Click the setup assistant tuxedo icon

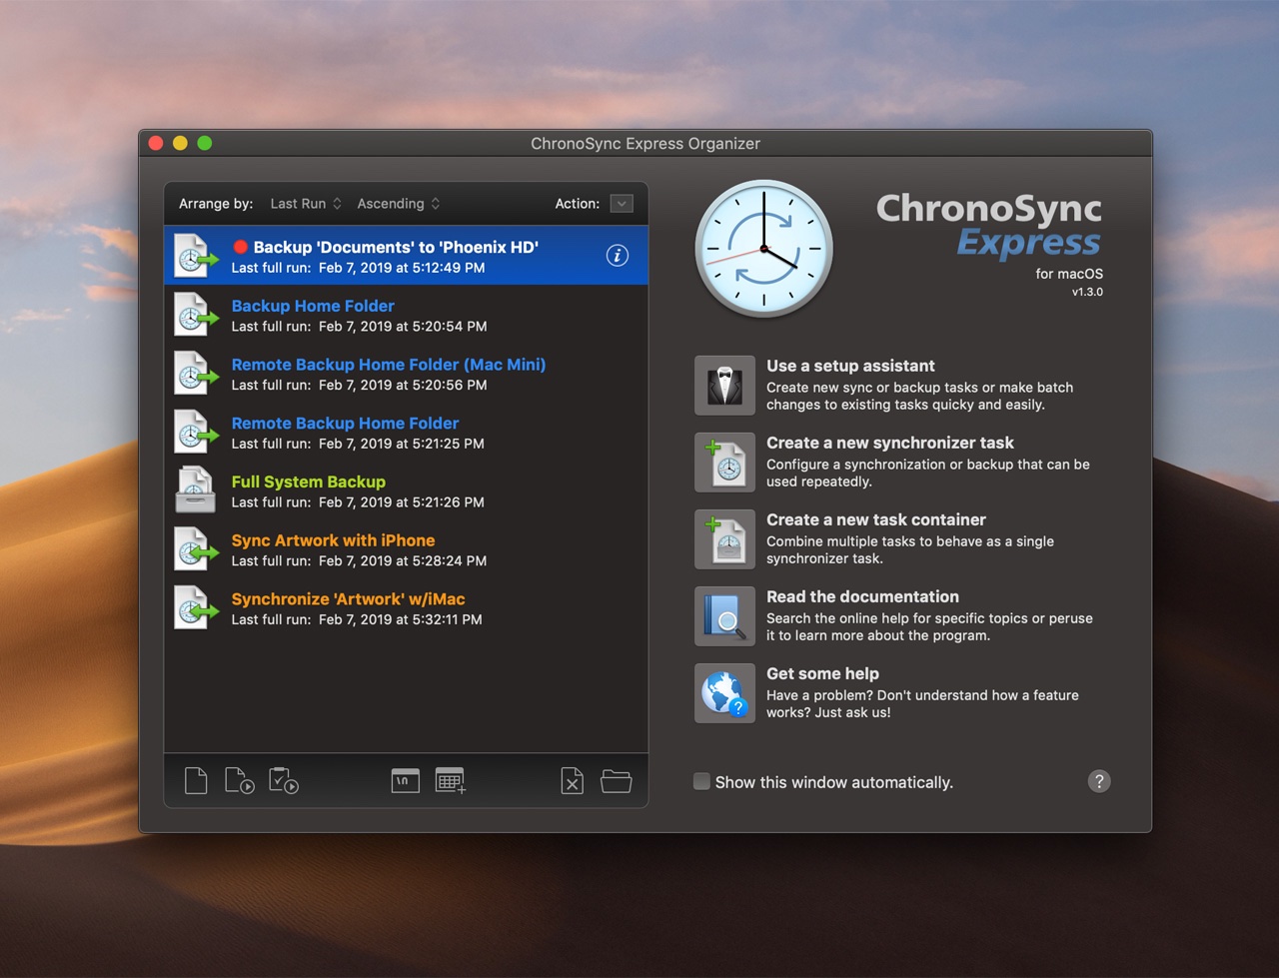(724, 386)
